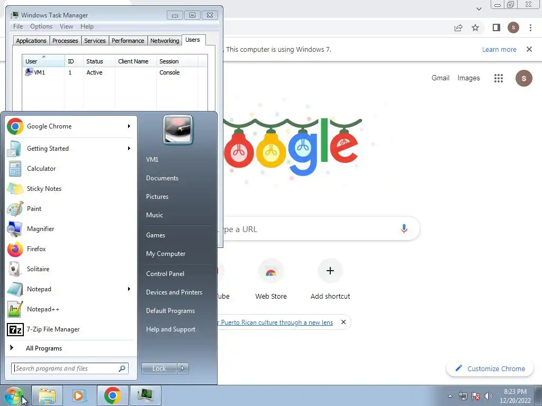Open Sticky Notes from Start menu

pos(71,189)
